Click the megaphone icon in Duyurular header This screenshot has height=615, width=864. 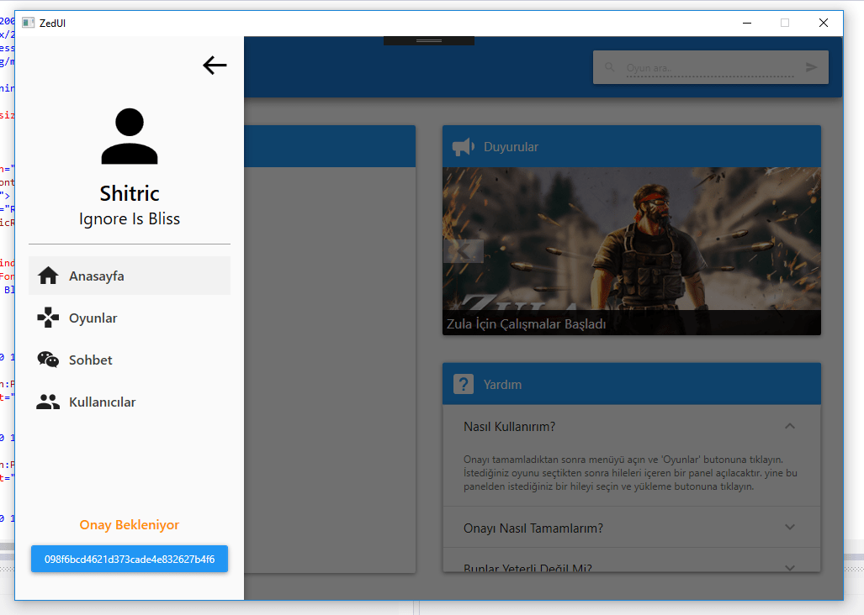(x=464, y=147)
